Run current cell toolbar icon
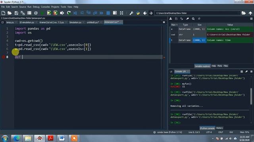This screenshot has height=142, width=254. [49, 13]
